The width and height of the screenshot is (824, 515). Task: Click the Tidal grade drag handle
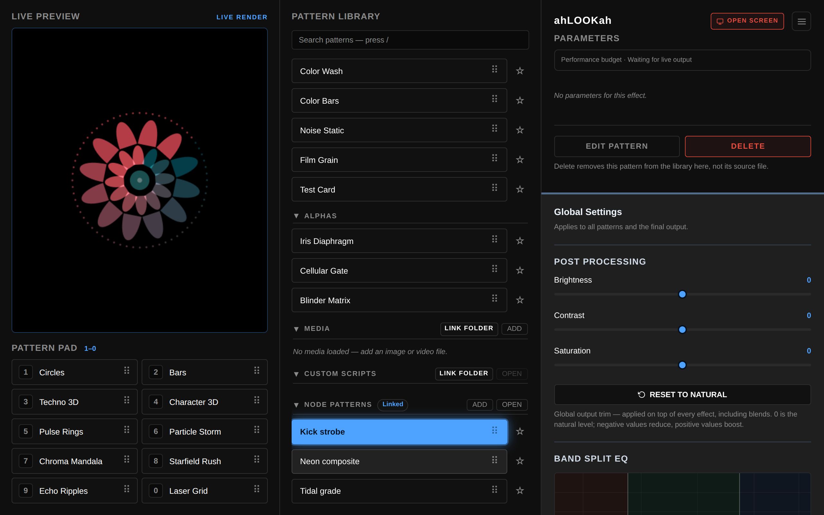494,490
